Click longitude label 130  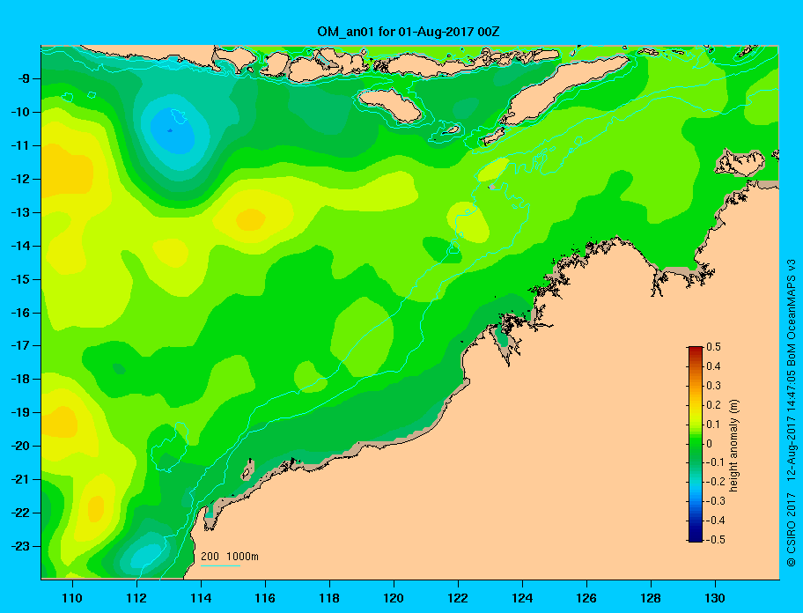pos(715,598)
